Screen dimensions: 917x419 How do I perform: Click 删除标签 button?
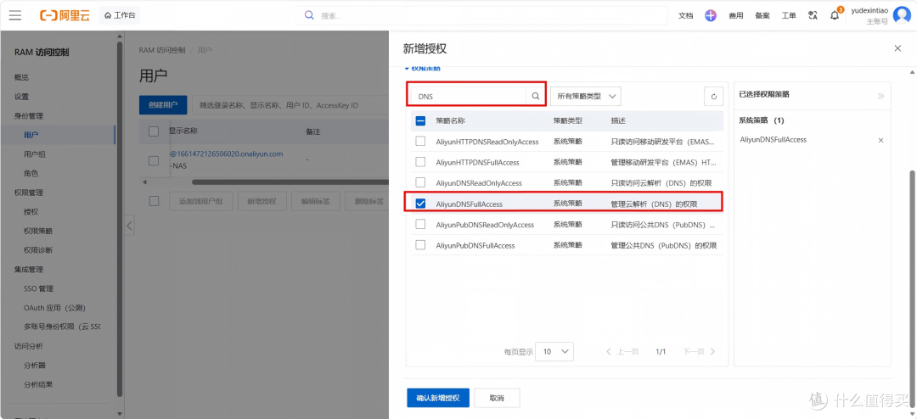(367, 201)
